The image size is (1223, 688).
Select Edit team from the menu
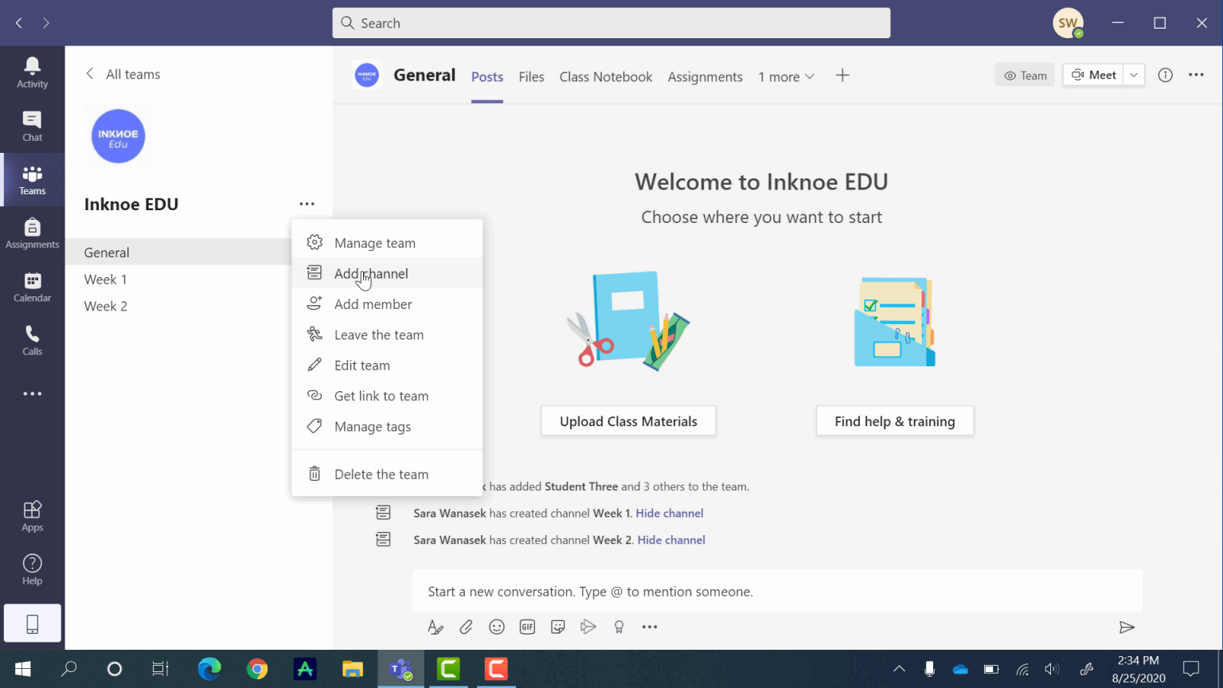(x=387, y=365)
